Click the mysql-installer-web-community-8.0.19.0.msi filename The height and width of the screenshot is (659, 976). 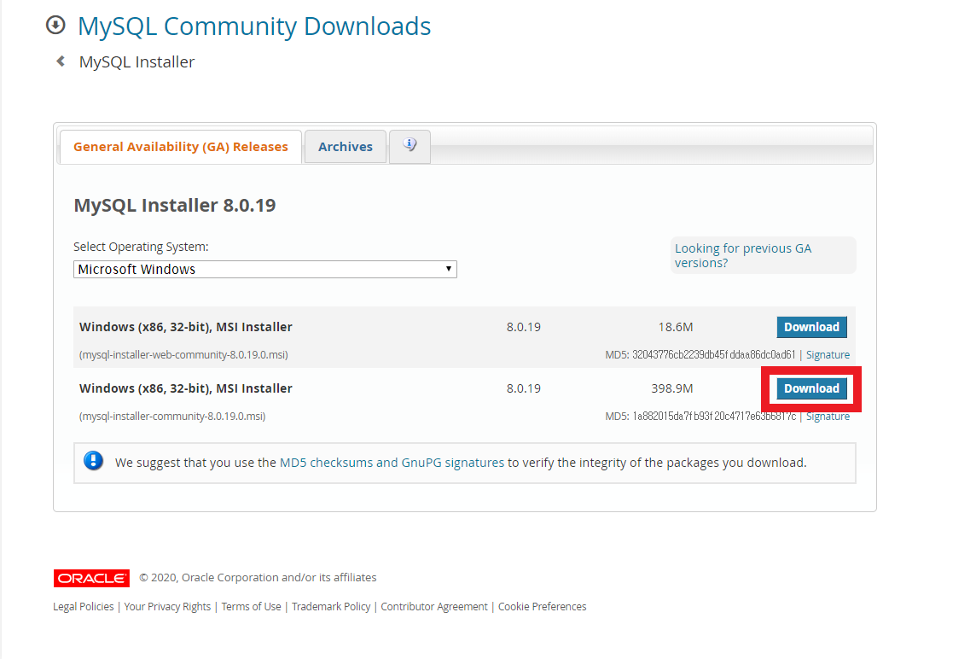click(183, 355)
